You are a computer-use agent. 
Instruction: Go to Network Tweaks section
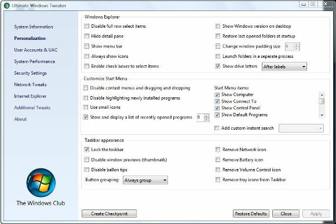[30, 85]
